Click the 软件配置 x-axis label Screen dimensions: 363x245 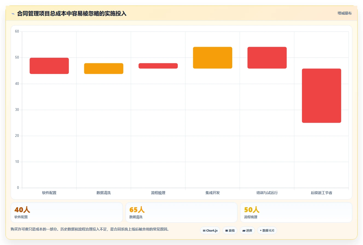pyautogui.click(x=49, y=193)
